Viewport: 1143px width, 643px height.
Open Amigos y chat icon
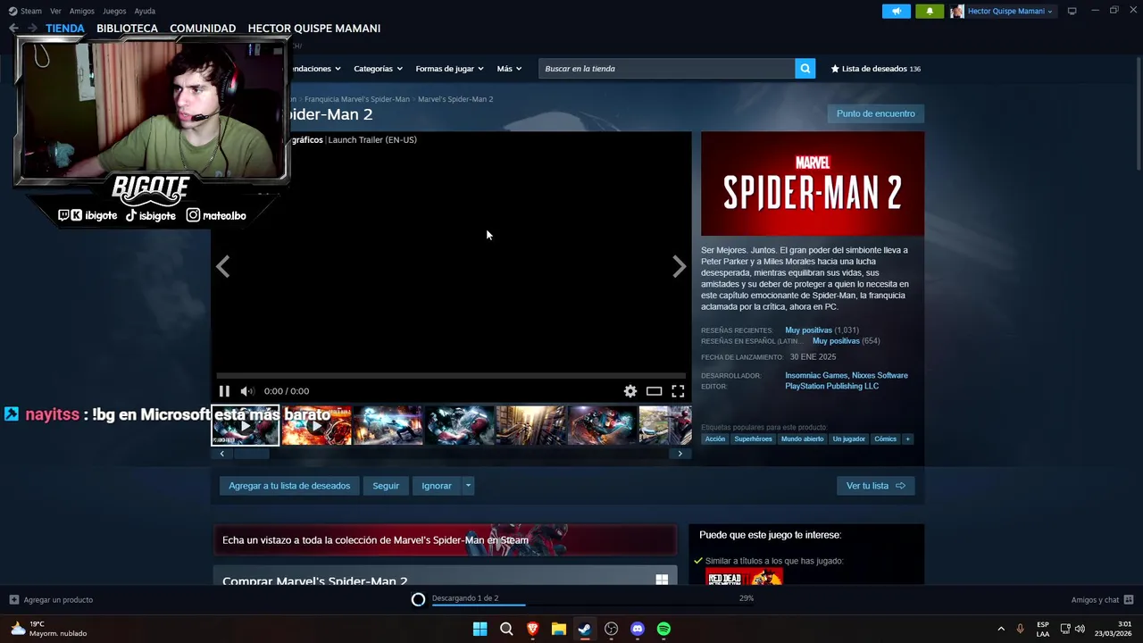click(x=1129, y=600)
